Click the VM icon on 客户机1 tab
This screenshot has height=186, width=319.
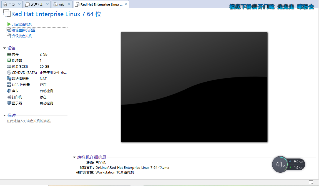[x=27, y=4]
